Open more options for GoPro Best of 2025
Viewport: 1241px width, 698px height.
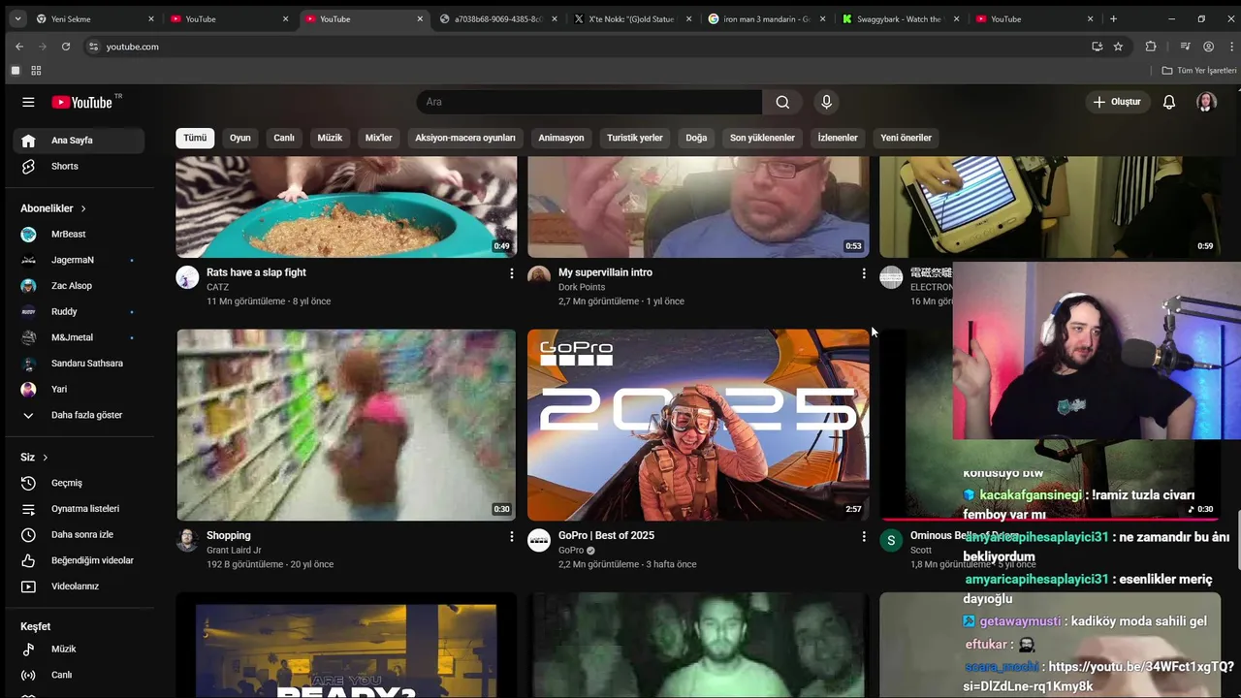864,536
